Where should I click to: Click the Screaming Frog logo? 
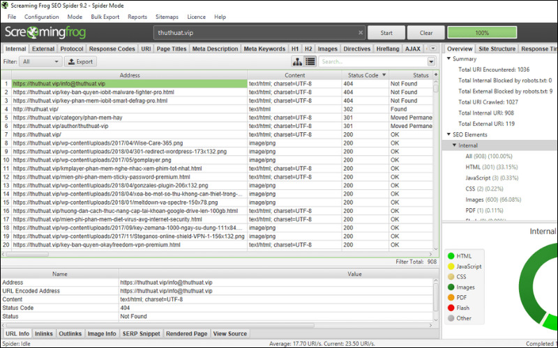coord(45,32)
